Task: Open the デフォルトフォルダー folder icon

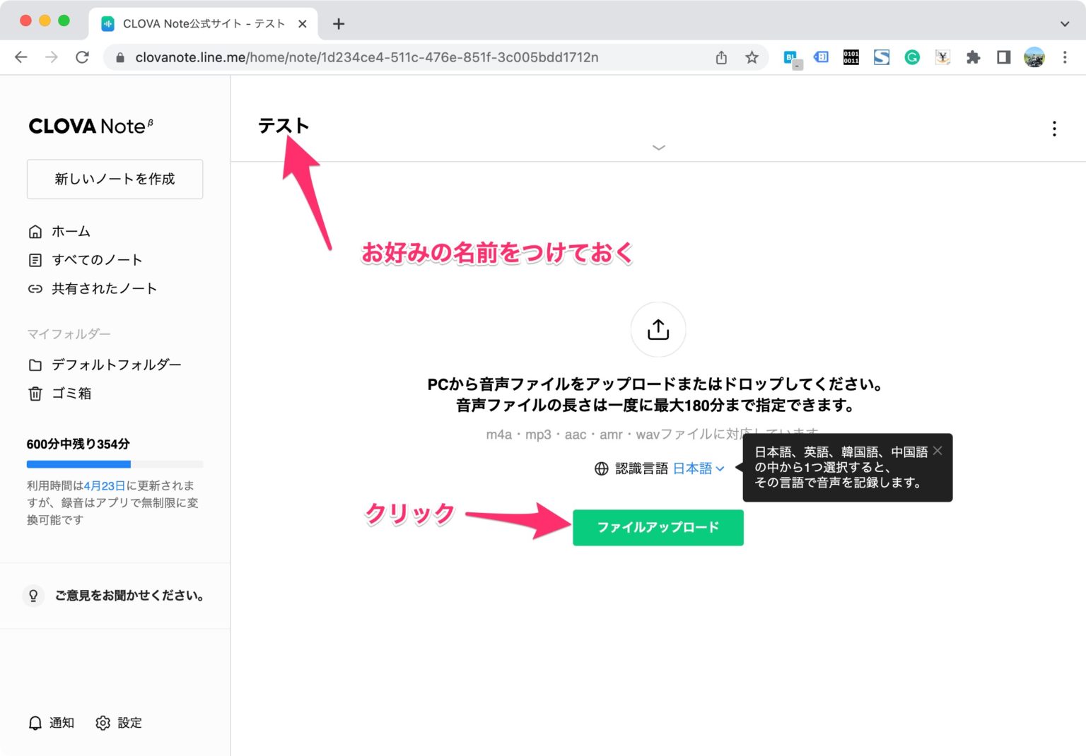Action: pos(35,365)
